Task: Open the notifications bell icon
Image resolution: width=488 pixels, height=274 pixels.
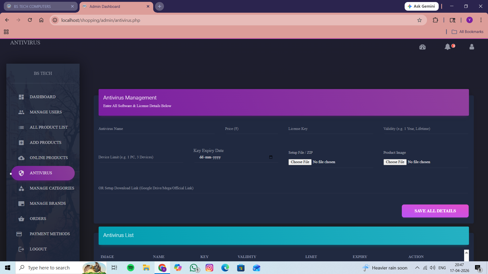Action: [x=447, y=47]
